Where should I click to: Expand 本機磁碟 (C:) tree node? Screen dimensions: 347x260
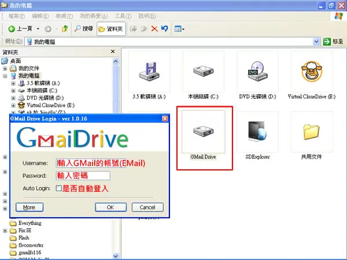point(13,91)
